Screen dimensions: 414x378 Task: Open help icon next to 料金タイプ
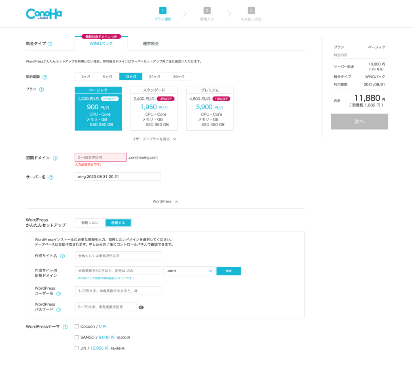pos(50,44)
